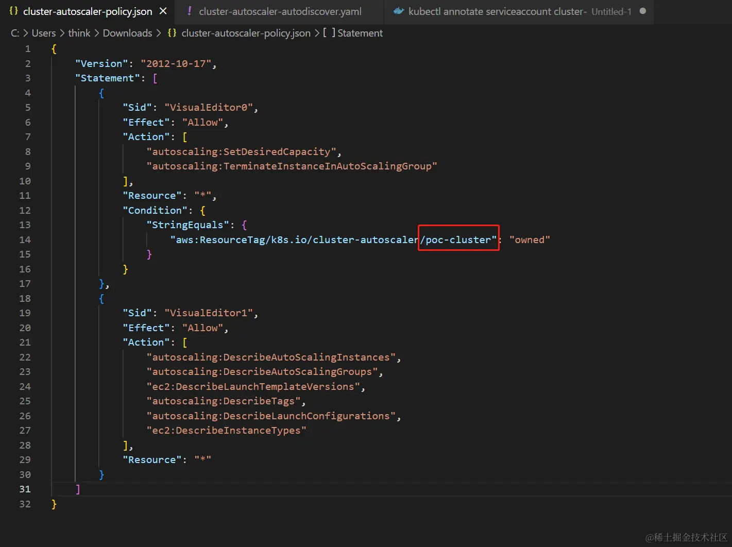Click cluster-autoscaler-policy.json breadcrumb segment
The height and width of the screenshot is (547, 732).
[x=246, y=33]
